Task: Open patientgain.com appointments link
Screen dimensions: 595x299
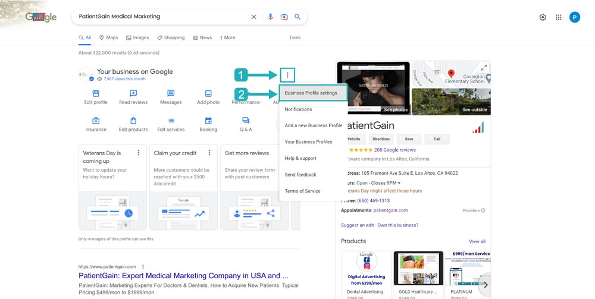Action: pyautogui.click(x=390, y=210)
